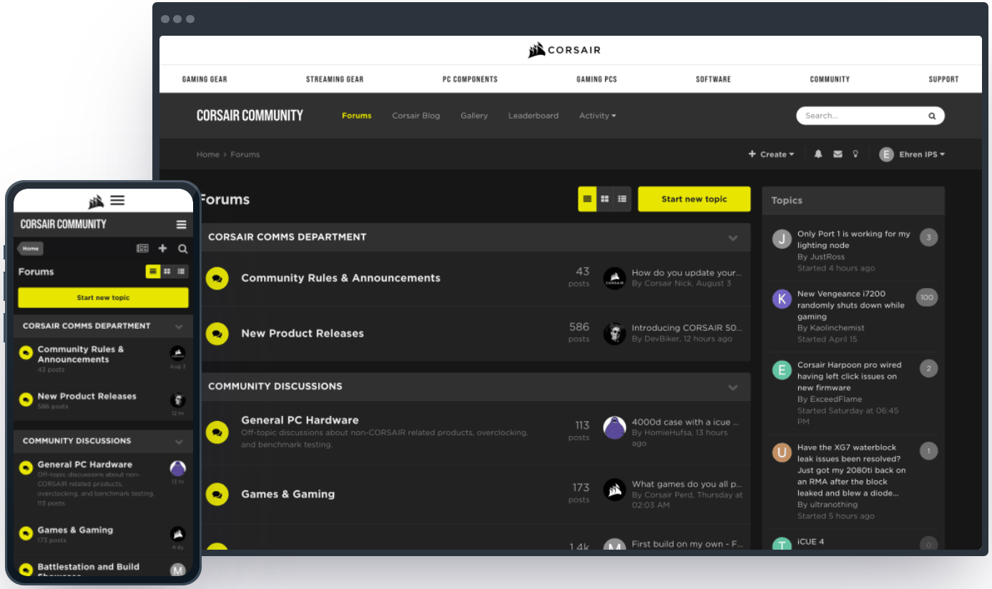Click the E avatar of ExceedFlame topic
This screenshot has width=992, height=589.
(x=782, y=370)
